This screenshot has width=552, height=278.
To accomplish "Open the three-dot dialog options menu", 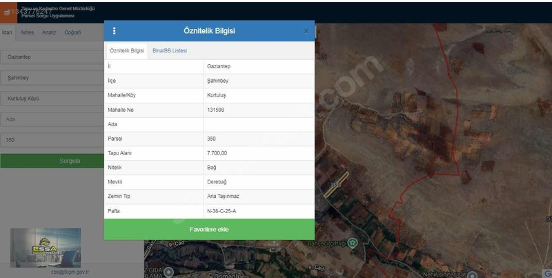I will (x=114, y=31).
